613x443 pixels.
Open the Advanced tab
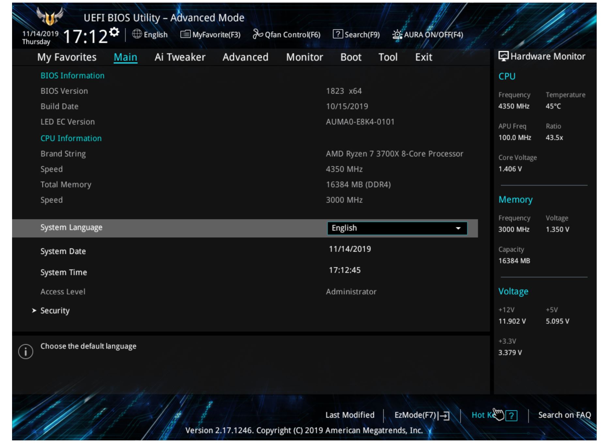point(245,57)
